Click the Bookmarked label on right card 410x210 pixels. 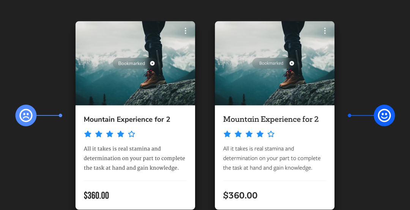tap(271, 63)
